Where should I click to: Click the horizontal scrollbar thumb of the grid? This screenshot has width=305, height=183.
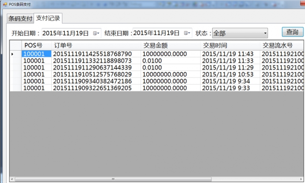point(113,179)
